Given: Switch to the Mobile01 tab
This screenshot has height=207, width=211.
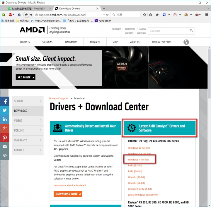Looking at the screenshot, I should [x=28, y=8].
